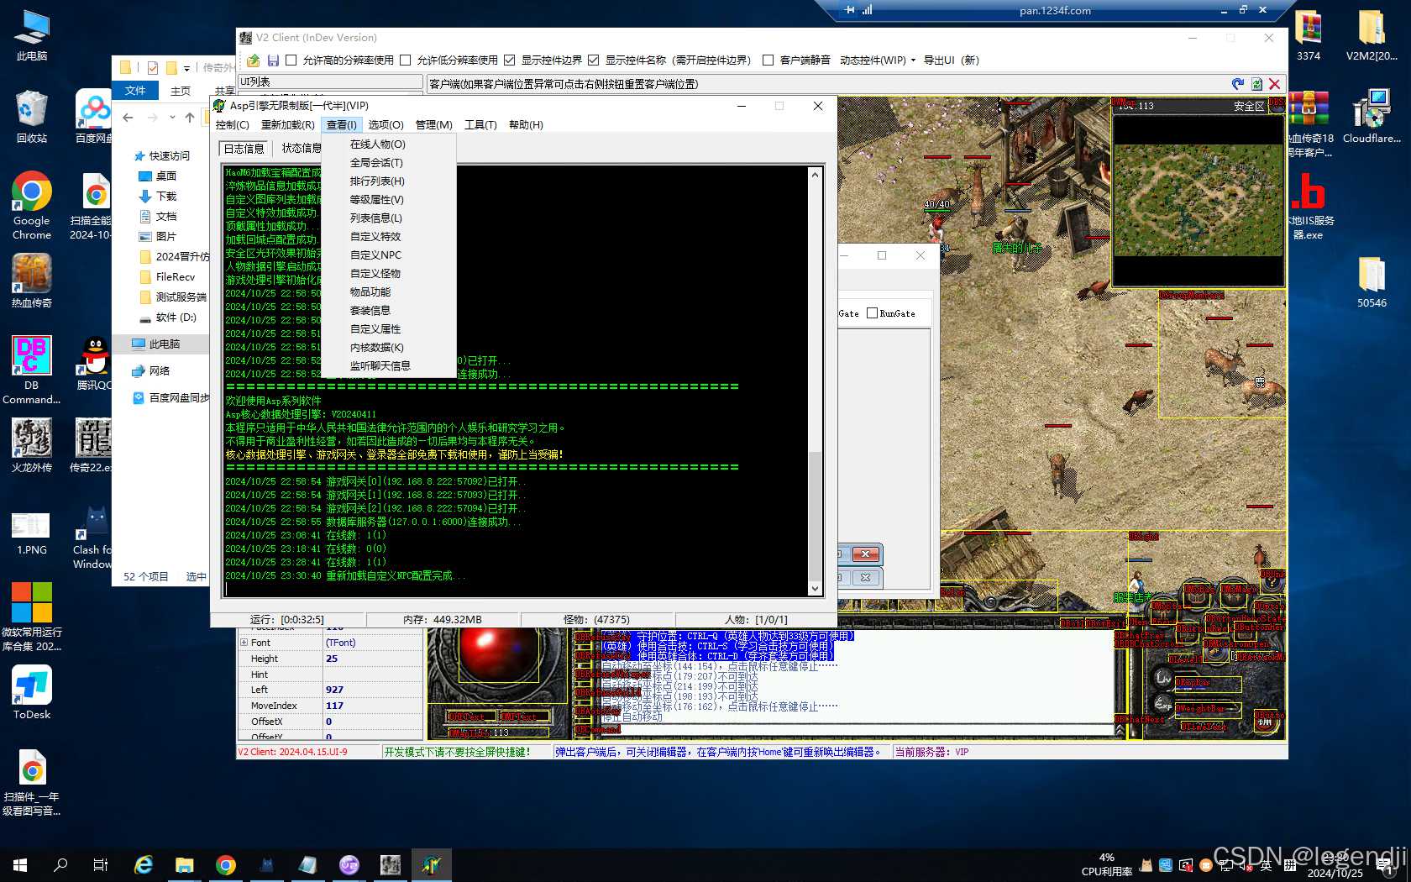Image resolution: width=1411 pixels, height=882 pixels.
Task: Uncheck 显示控件名称 checkbox
Action: 593,60
